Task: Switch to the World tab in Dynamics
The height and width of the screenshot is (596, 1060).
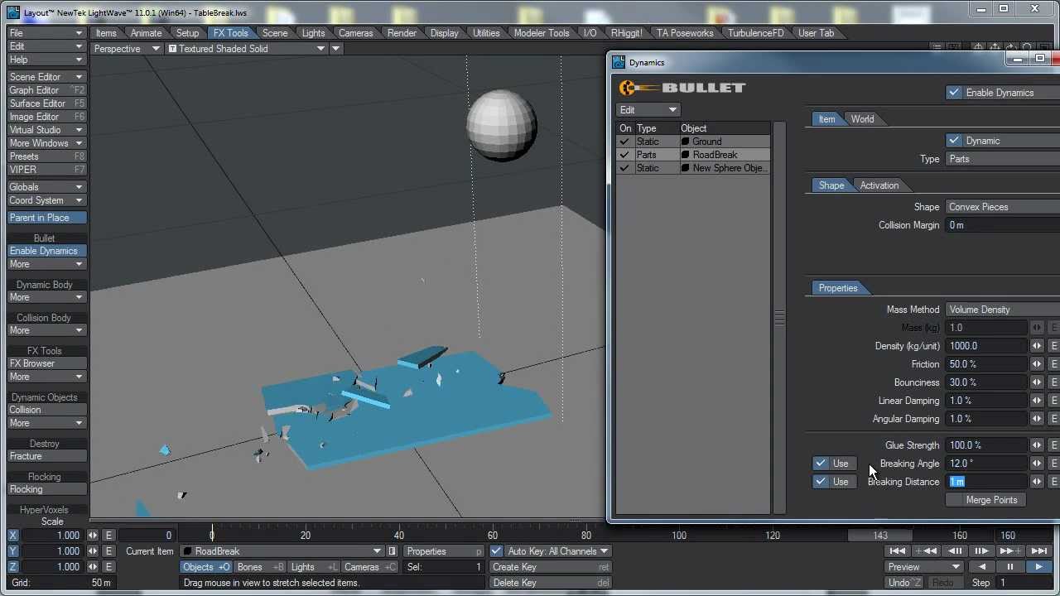Action: coord(862,119)
